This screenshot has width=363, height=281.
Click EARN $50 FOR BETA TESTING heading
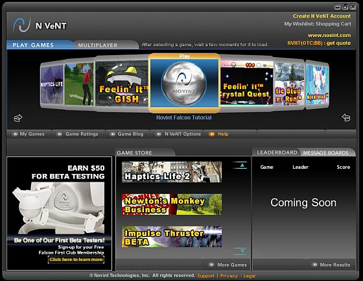pos(68,172)
